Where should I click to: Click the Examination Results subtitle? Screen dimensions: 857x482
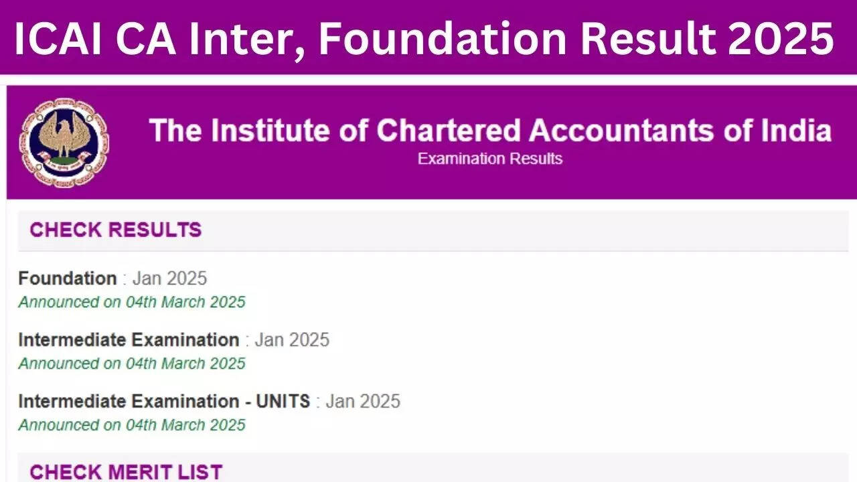(490, 159)
